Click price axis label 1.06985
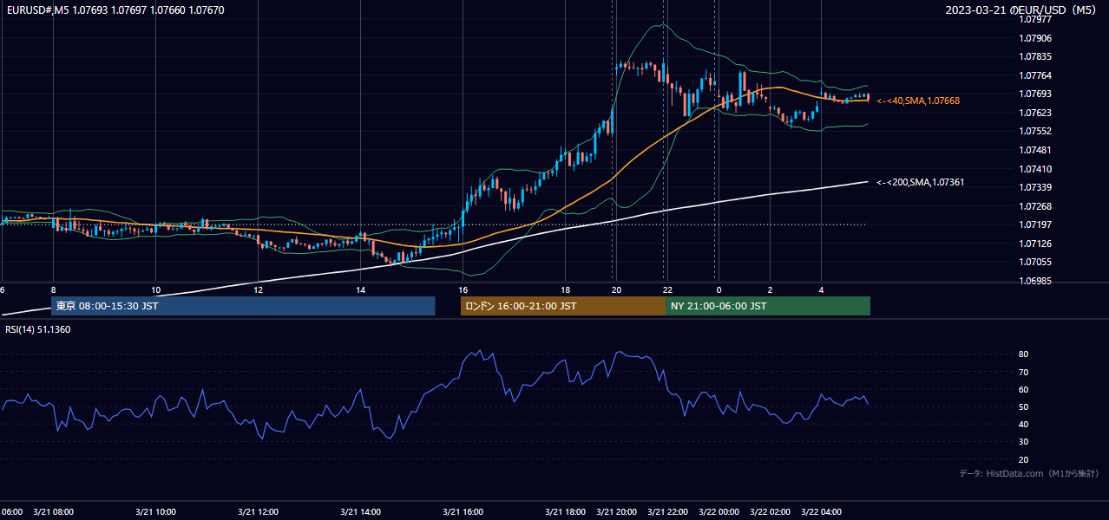The height and width of the screenshot is (520, 1109). pyautogui.click(x=1035, y=281)
